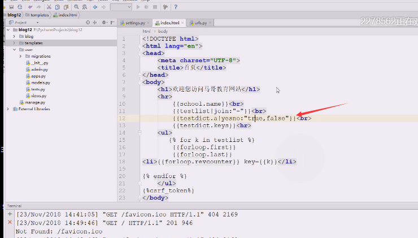Expand the migrations folder
Image resolution: width=418 pixels, height=238 pixels.
coord(20,57)
